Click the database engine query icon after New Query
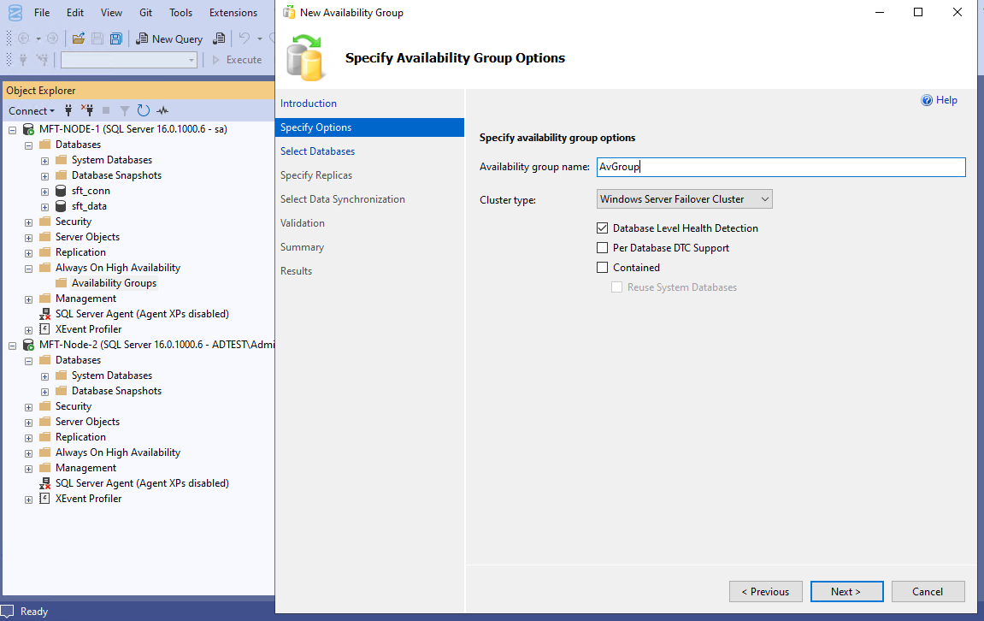The image size is (984, 621). 218,39
